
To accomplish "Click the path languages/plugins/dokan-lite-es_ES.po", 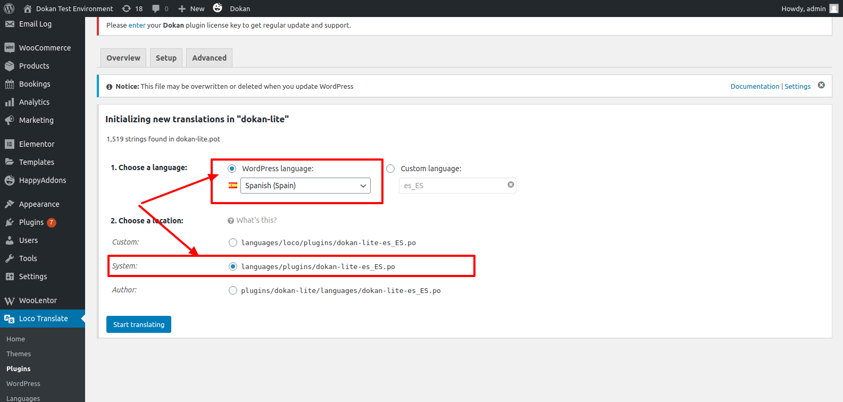I will 318,266.
